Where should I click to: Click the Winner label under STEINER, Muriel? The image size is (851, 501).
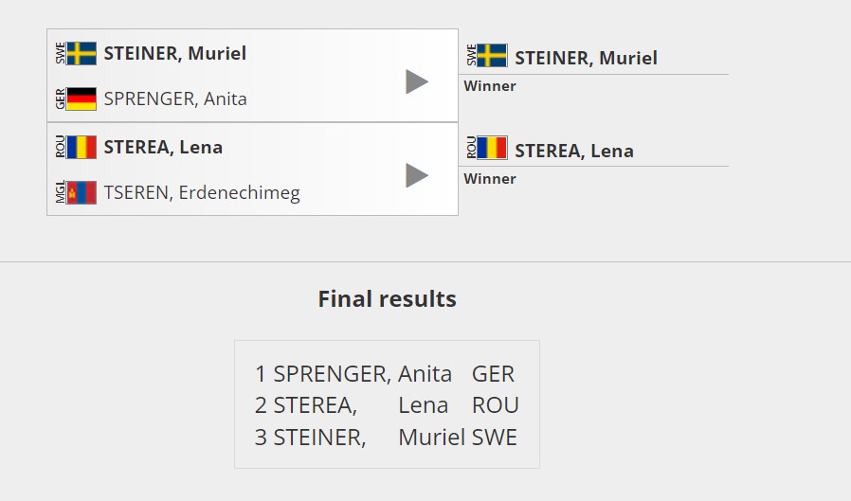[x=490, y=86]
